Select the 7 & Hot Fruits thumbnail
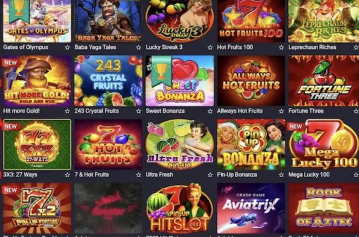Viewport: 359px width, 237px height. (x=108, y=144)
